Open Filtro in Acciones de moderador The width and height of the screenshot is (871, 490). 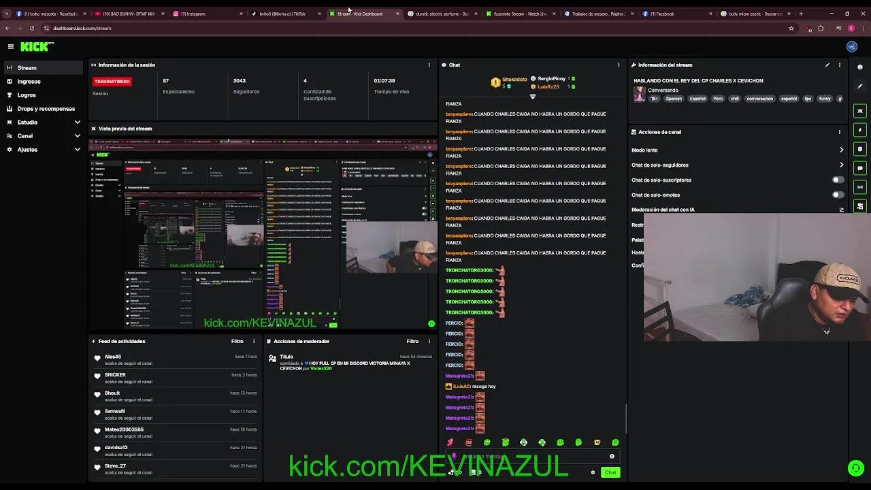(x=412, y=341)
